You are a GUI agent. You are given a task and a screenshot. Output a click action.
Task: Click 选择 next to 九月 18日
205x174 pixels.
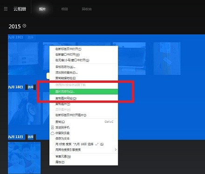tap(30, 87)
